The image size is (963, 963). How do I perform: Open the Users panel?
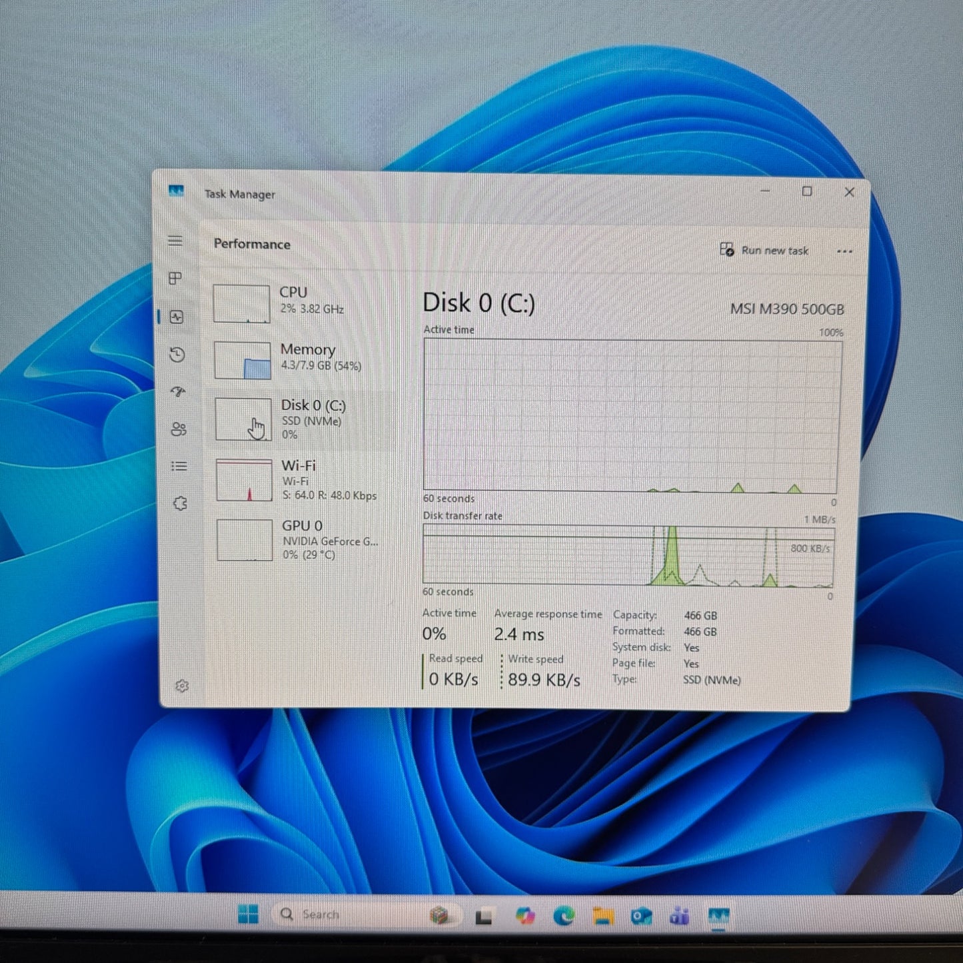tap(177, 430)
